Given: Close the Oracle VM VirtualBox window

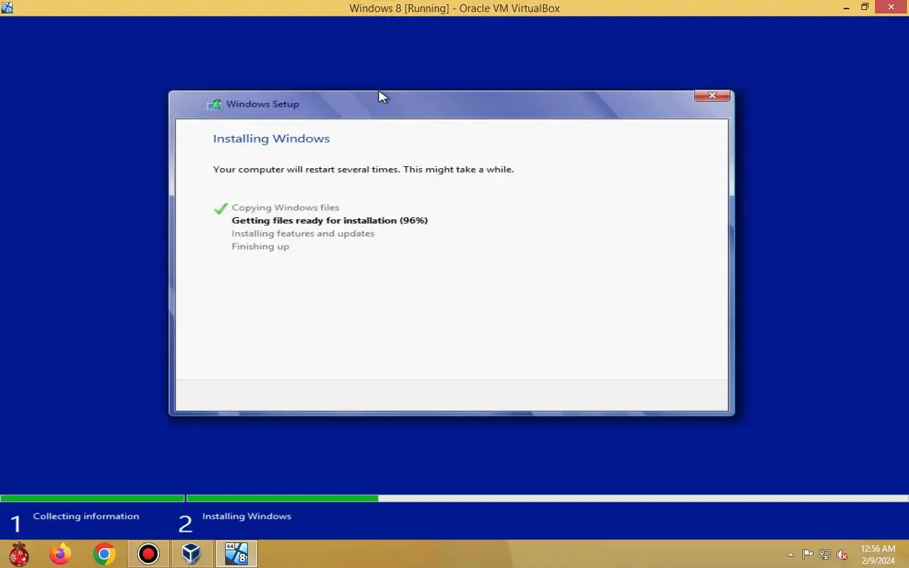Looking at the screenshot, I should (891, 8).
